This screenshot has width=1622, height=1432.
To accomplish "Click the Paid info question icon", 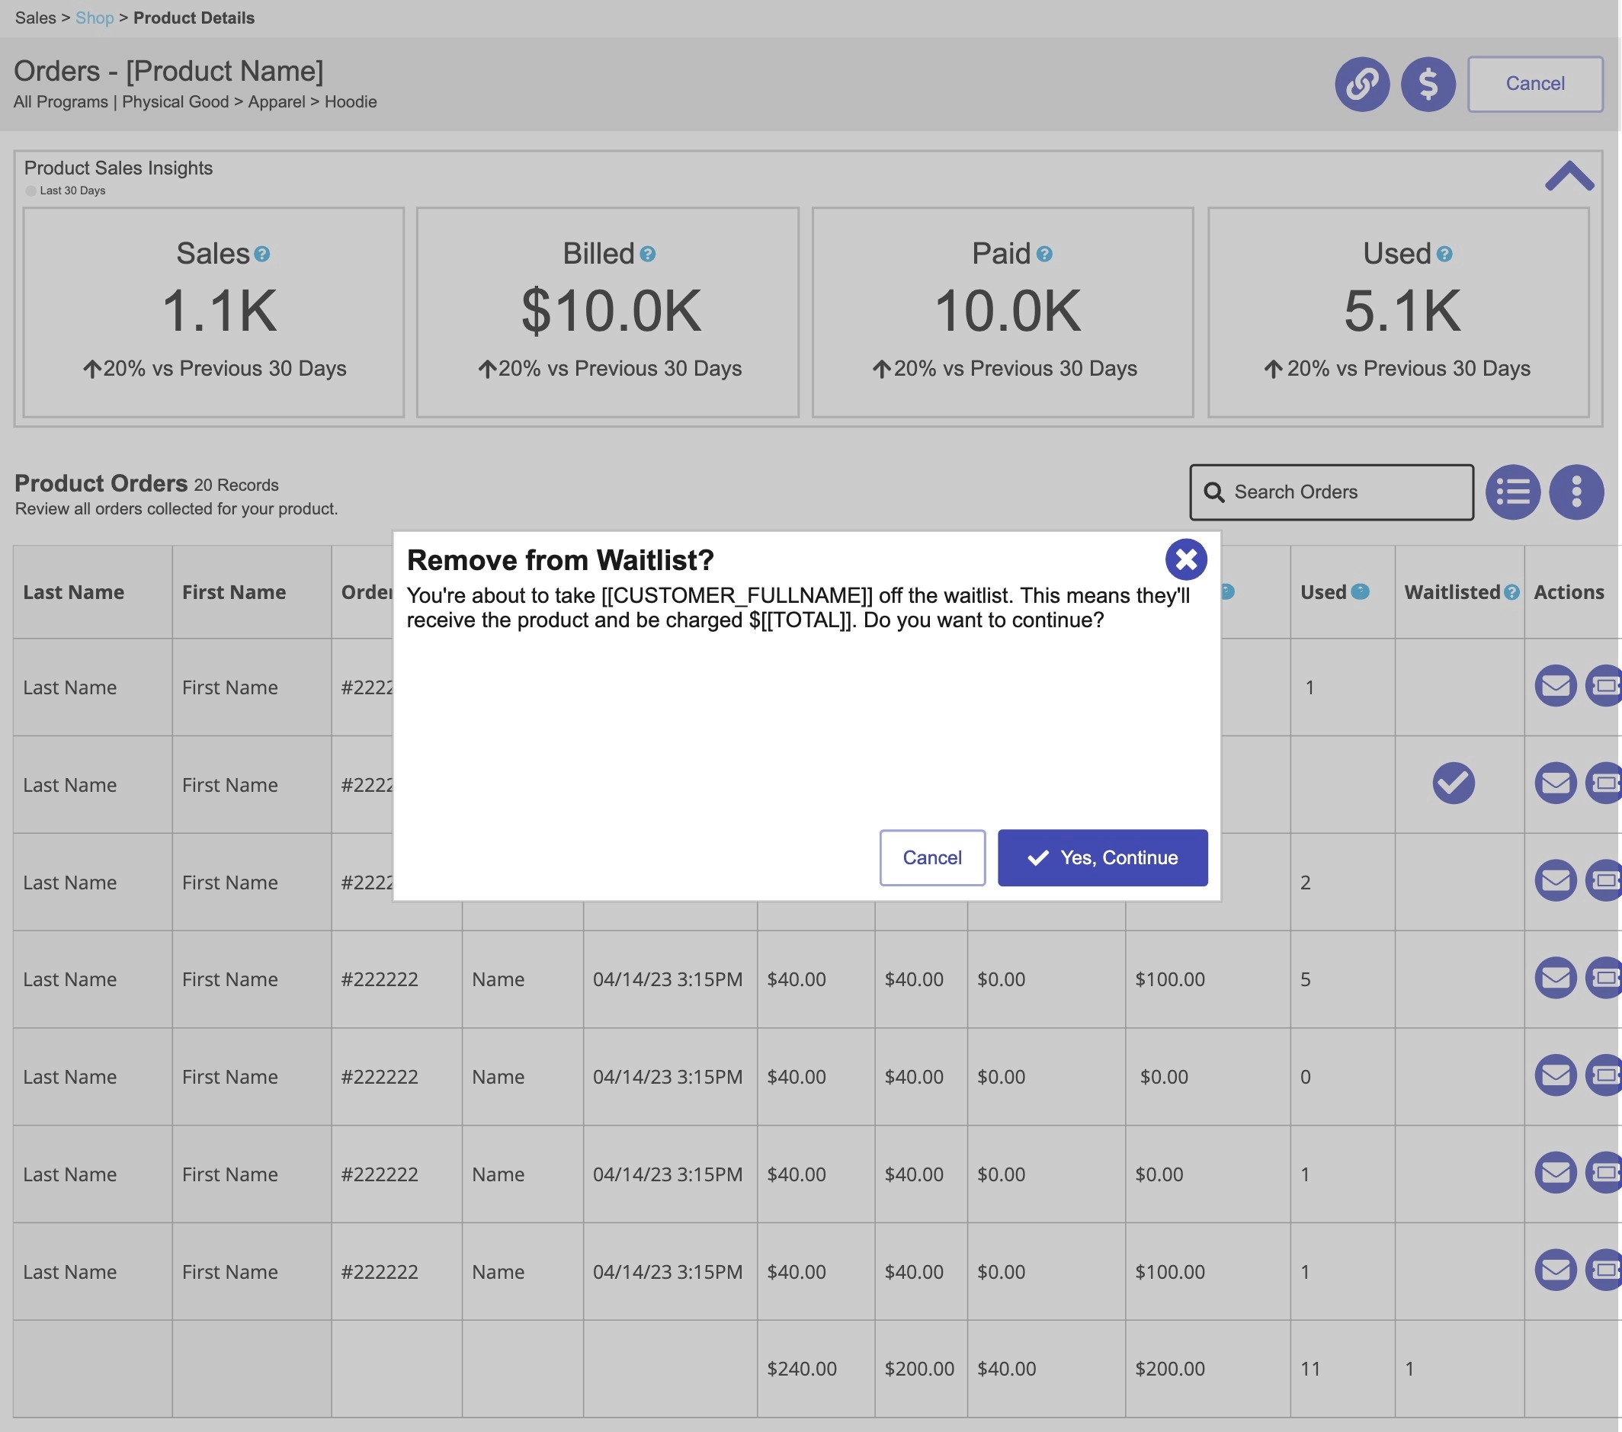I will 1044,254.
